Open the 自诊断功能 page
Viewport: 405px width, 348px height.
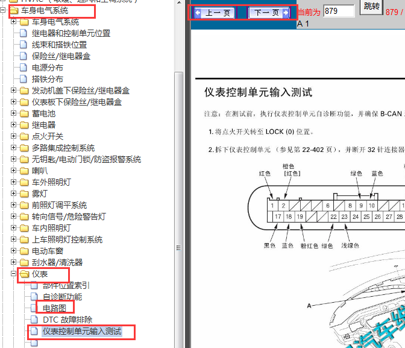(62, 297)
